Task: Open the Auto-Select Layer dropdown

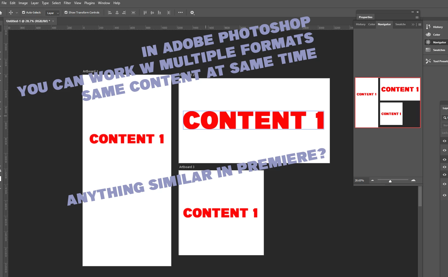Action: pos(52,13)
